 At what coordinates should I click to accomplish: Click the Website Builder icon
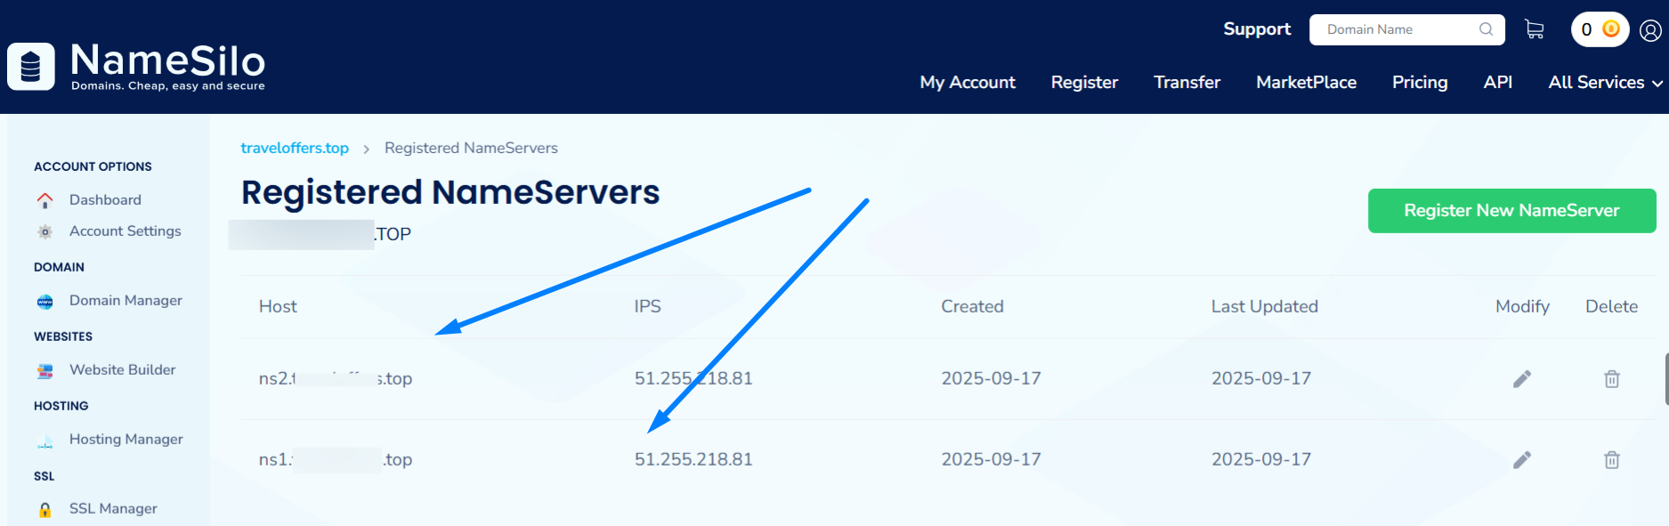[x=45, y=371]
